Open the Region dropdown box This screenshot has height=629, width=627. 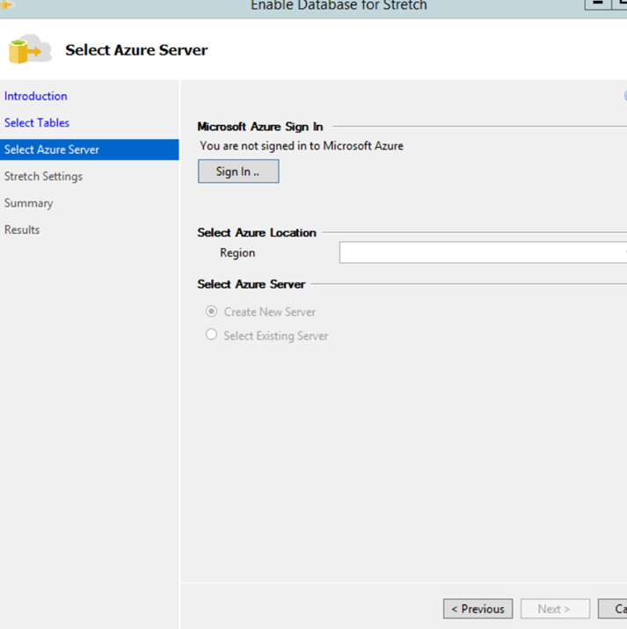(x=483, y=252)
